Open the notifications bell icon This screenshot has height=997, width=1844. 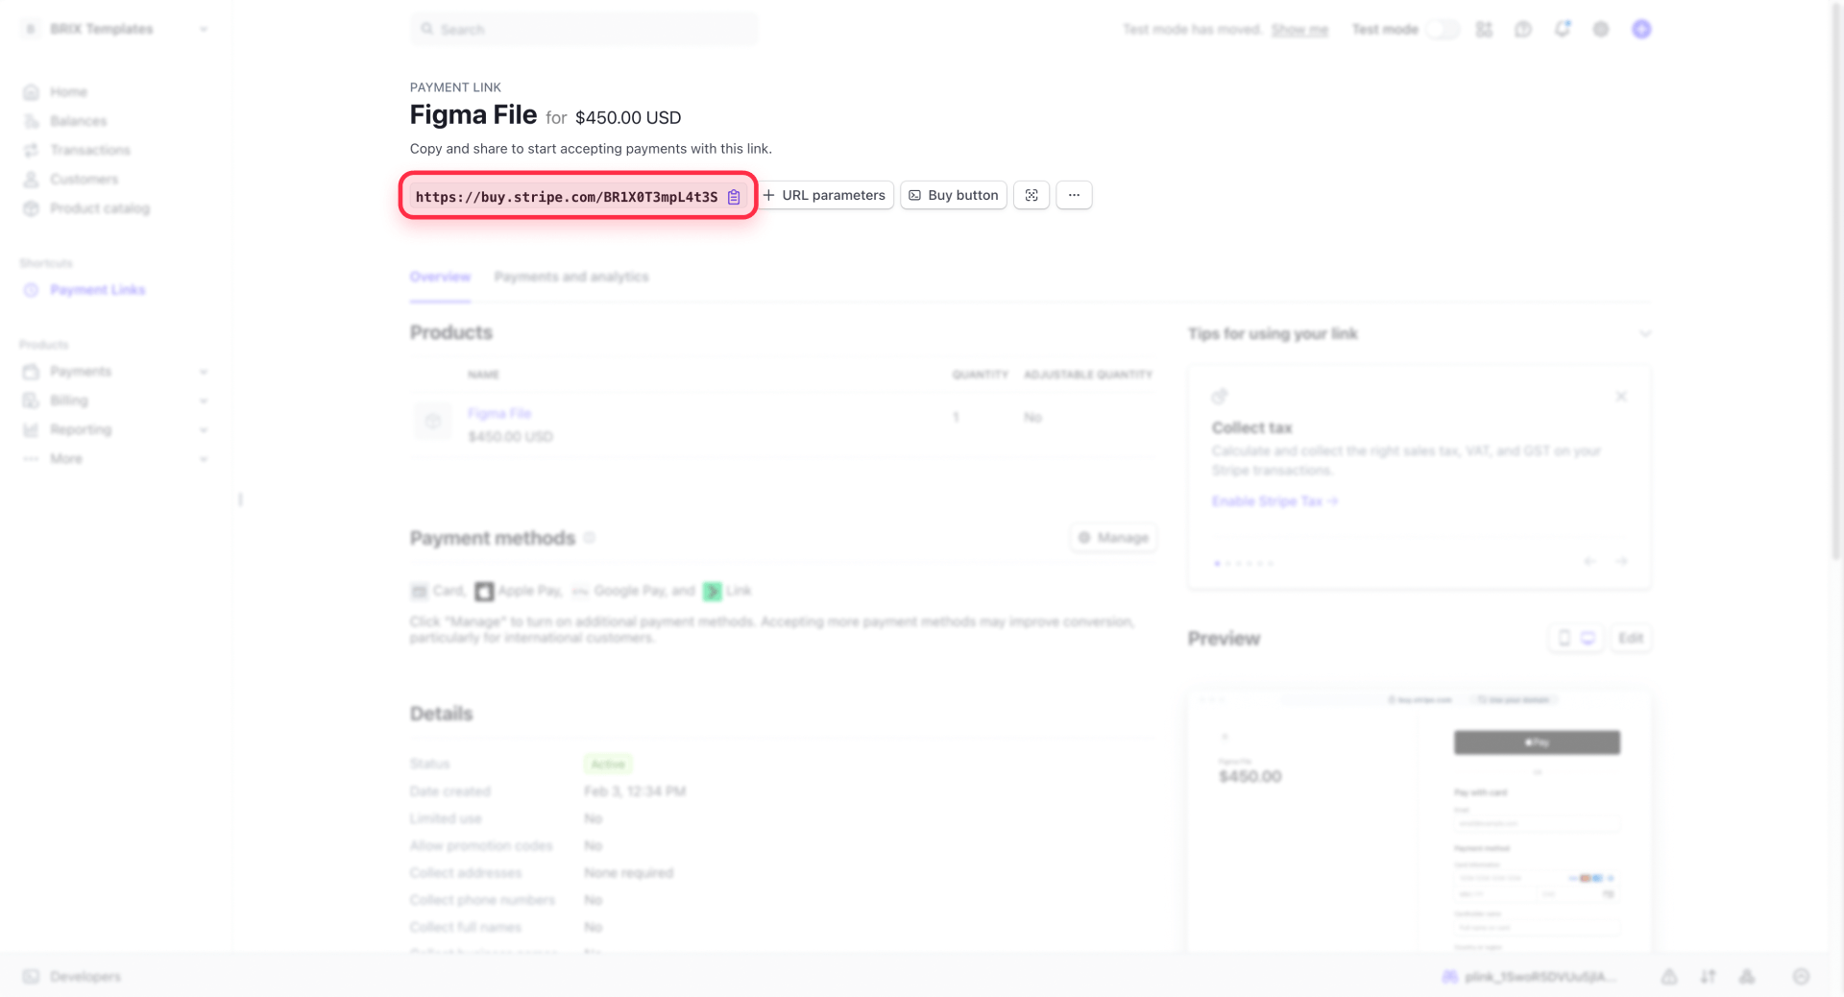[x=1563, y=29]
